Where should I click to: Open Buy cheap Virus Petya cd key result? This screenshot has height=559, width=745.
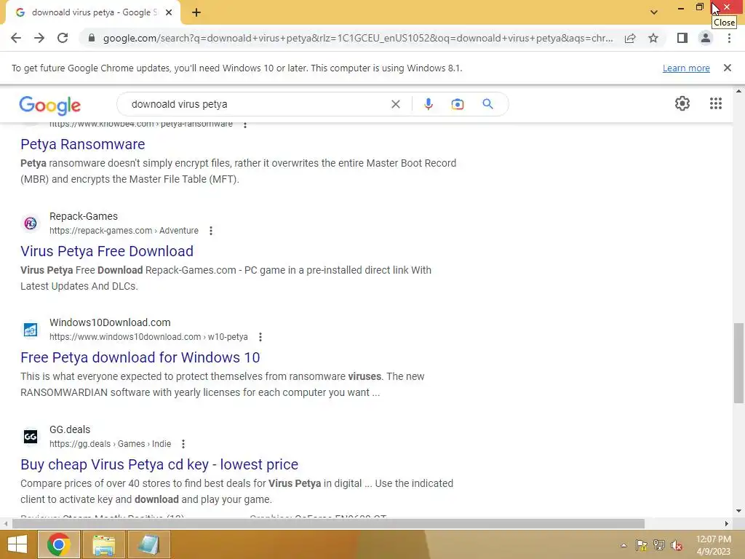159,464
